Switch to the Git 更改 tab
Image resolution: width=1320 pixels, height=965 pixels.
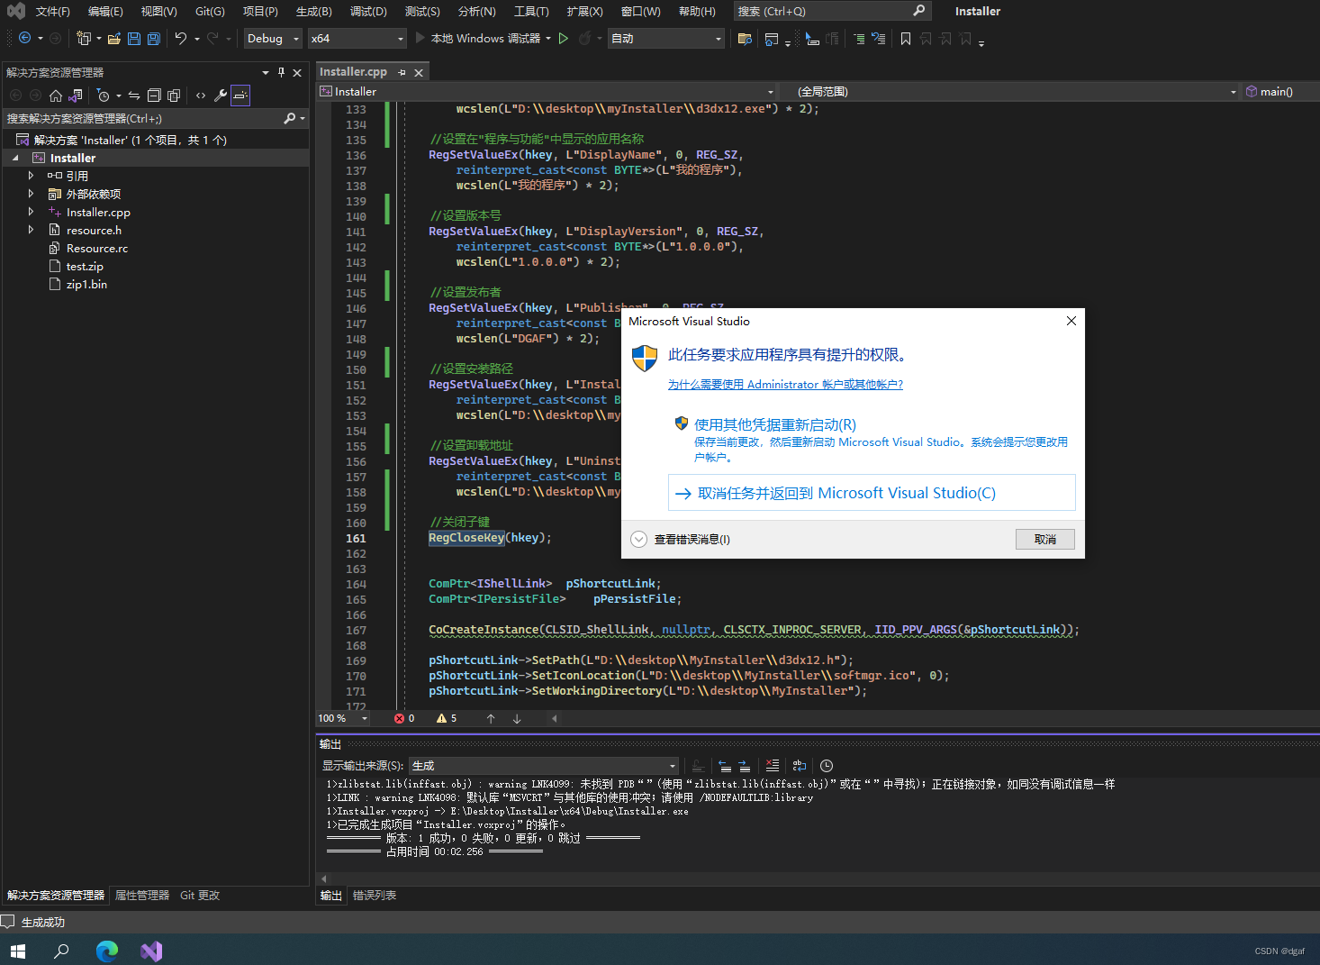pos(200,896)
